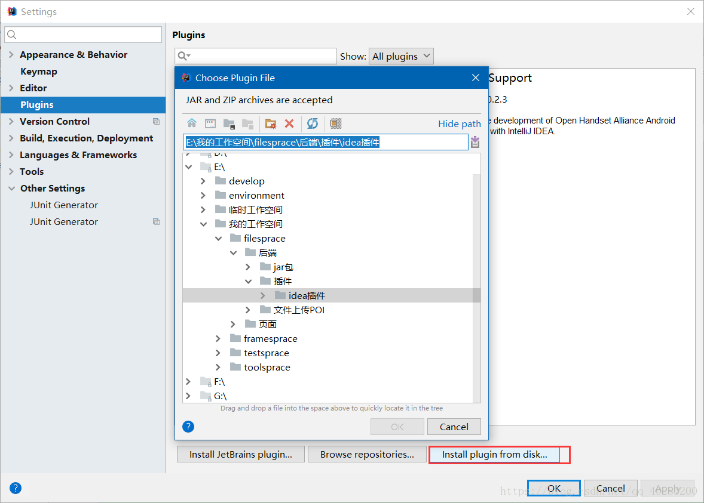Click the help icon in the Settings window corner

16,488
